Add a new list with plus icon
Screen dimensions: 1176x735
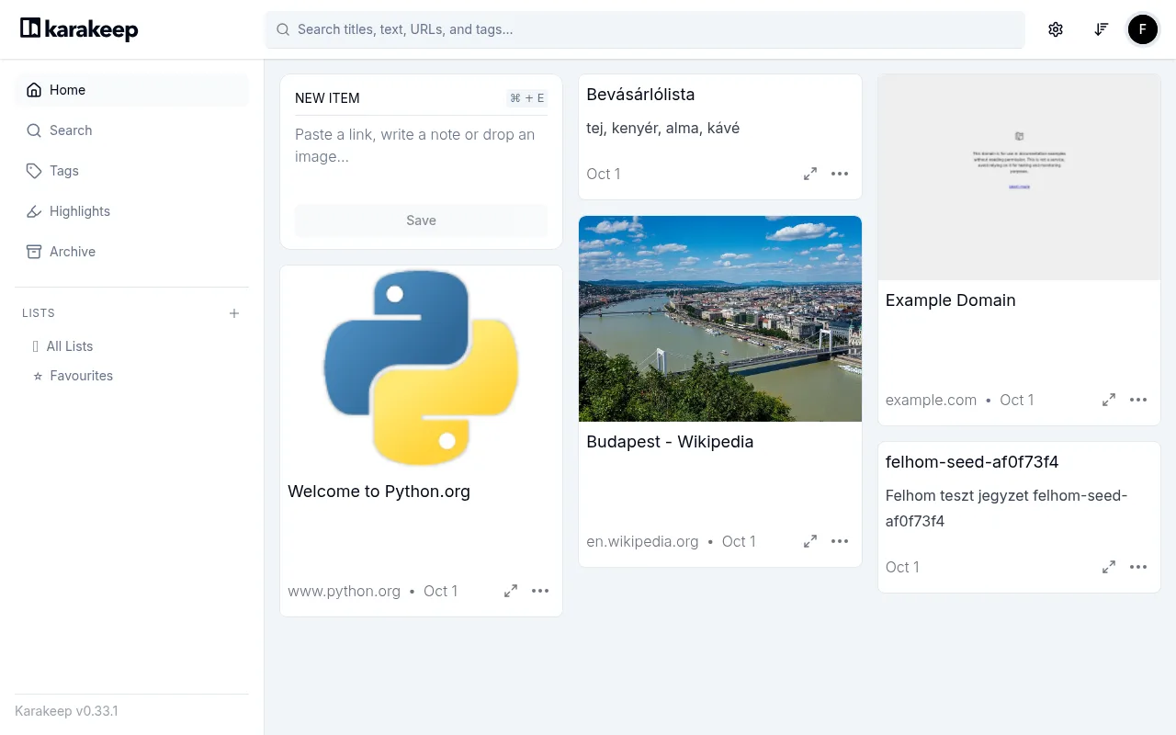coord(234,313)
